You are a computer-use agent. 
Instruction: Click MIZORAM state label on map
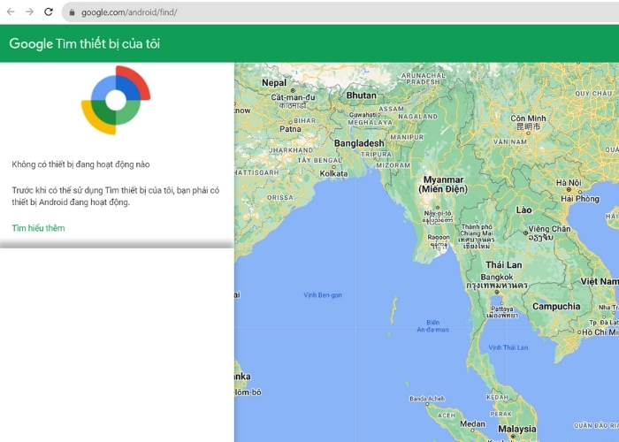[x=394, y=165]
